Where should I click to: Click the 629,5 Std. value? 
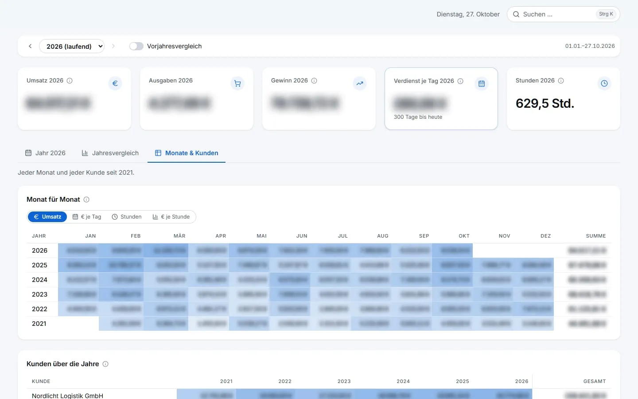(545, 103)
